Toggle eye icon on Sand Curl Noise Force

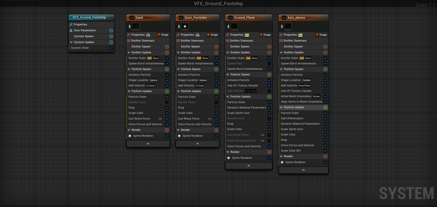pyautogui.click(x=160, y=119)
